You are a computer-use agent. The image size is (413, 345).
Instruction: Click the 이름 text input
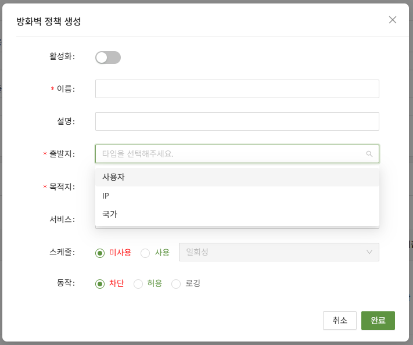(x=237, y=89)
